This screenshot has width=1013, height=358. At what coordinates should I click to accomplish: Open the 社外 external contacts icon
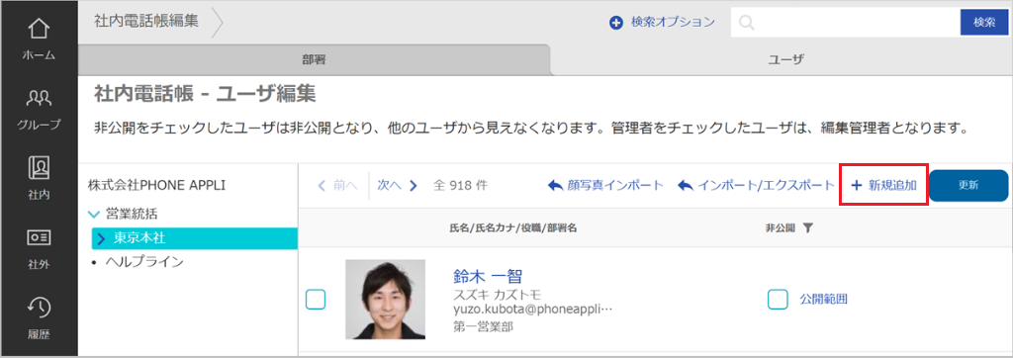tap(39, 238)
